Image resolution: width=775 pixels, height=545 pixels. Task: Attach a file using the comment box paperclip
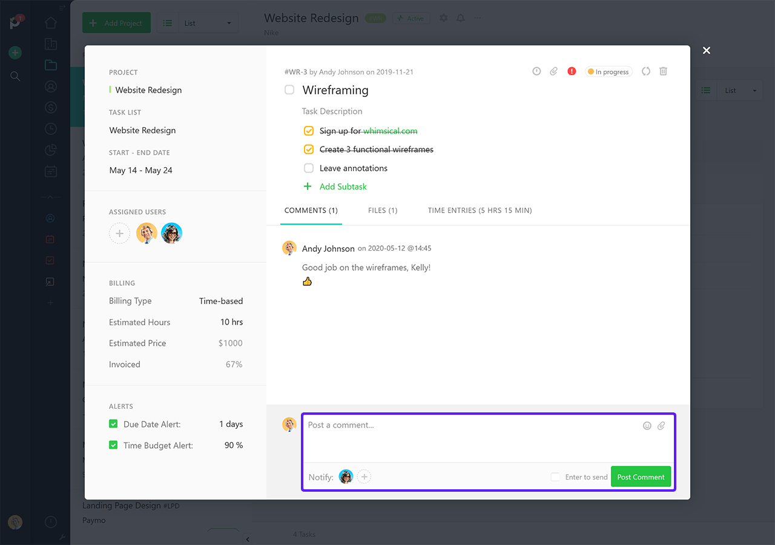(x=661, y=426)
